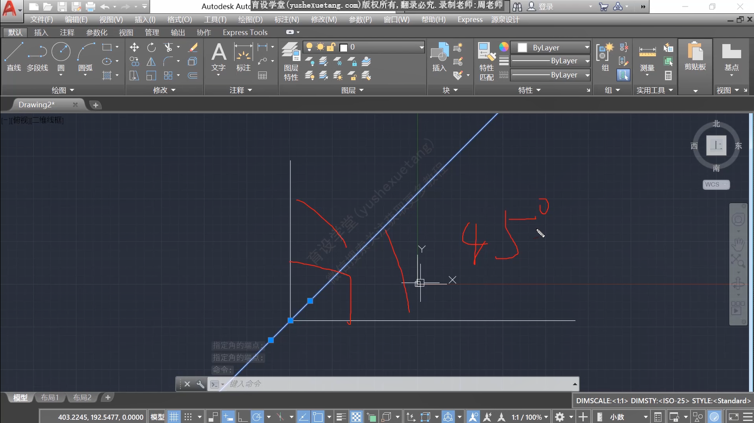Switch to the Express Tools ribbon tab
Screen dimensions: 754x423
coord(245,32)
